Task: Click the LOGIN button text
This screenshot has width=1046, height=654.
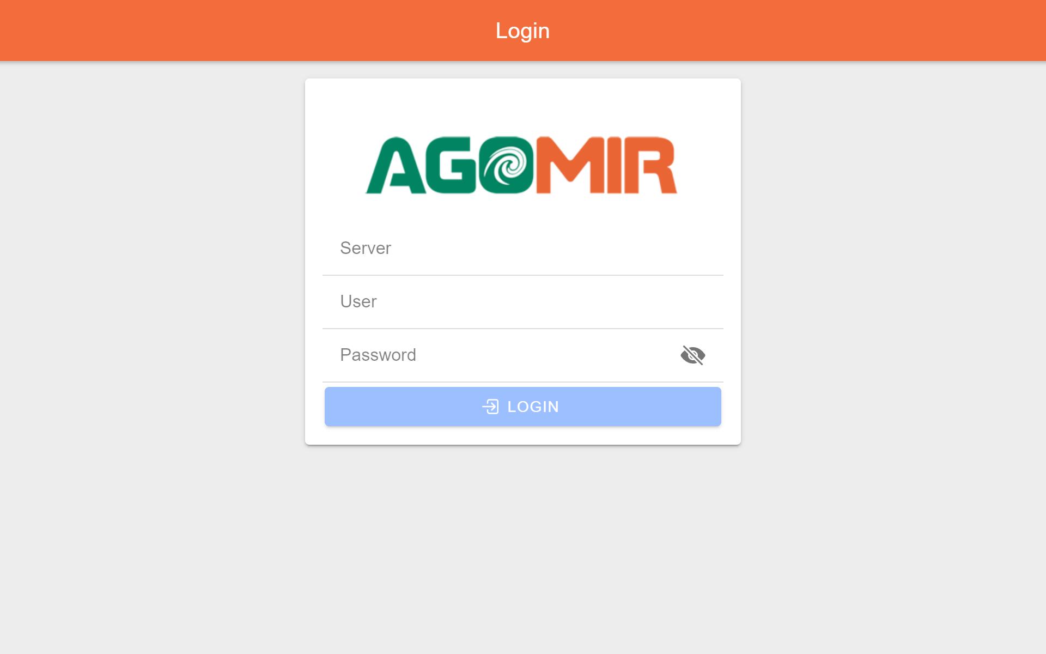Action: tap(533, 407)
